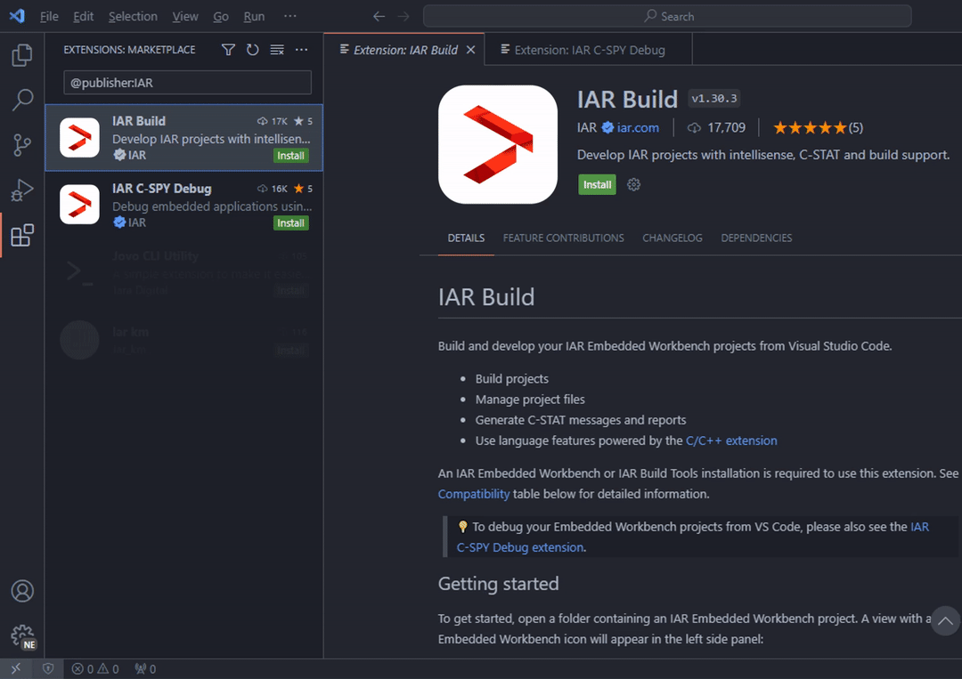Open the Search view in activity bar
Image resolution: width=962 pixels, height=679 pixels.
tap(22, 100)
